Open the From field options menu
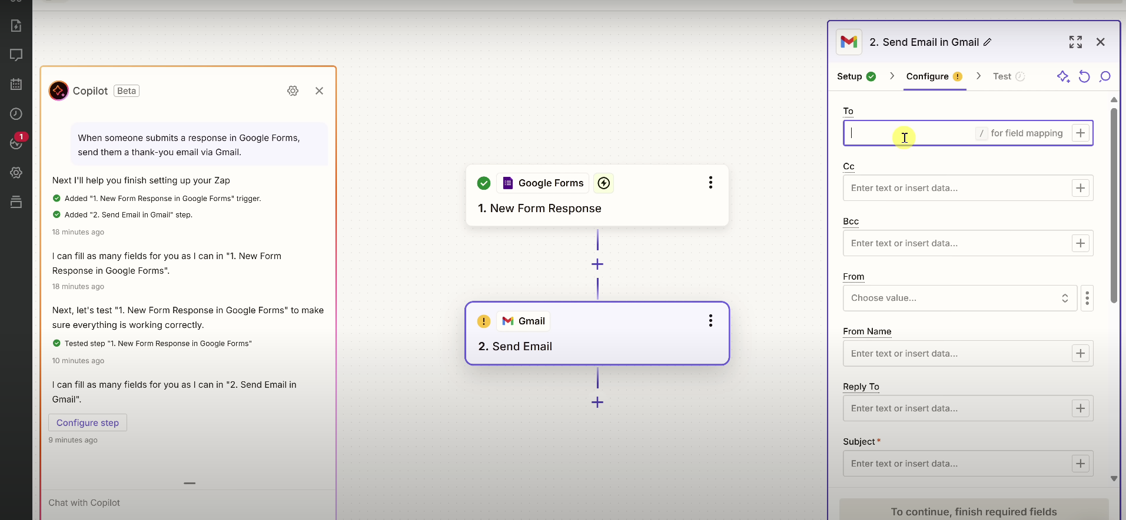 click(1087, 298)
